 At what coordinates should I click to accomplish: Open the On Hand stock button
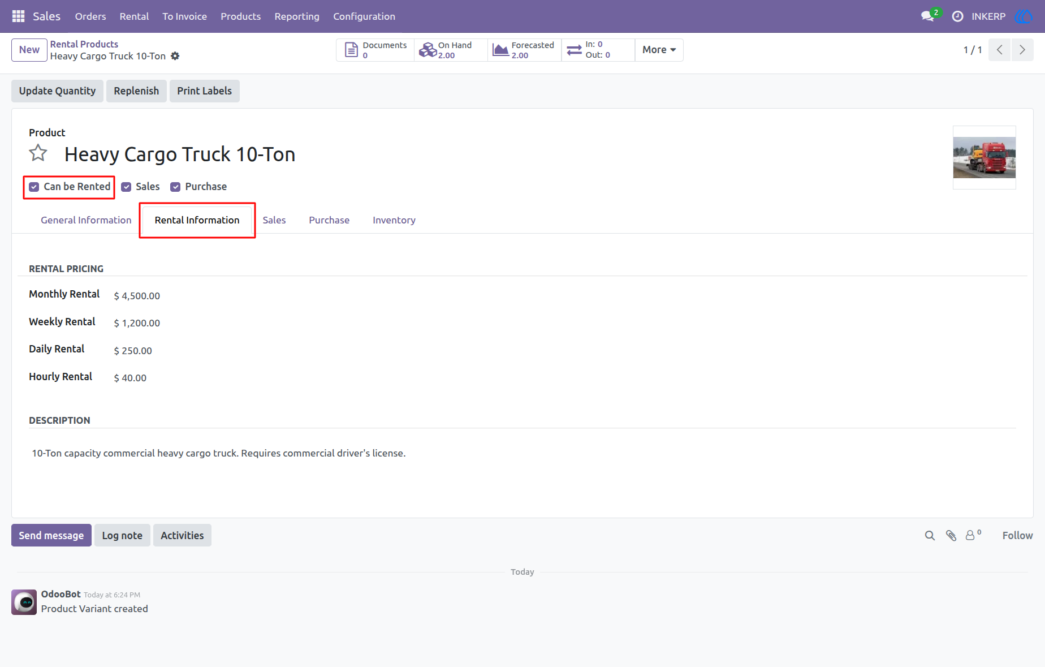point(451,50)
